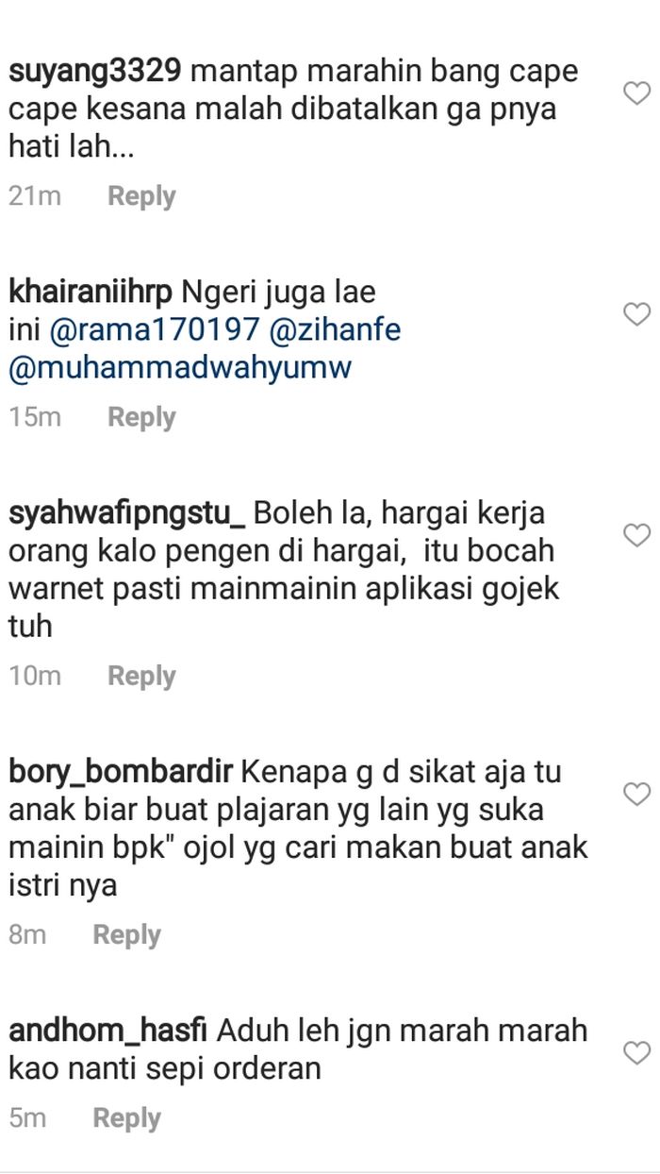Like syahwafipngstu_'s comment via heart icon
The height and width of the screenshot is (1174, 660).
[638, 535]
